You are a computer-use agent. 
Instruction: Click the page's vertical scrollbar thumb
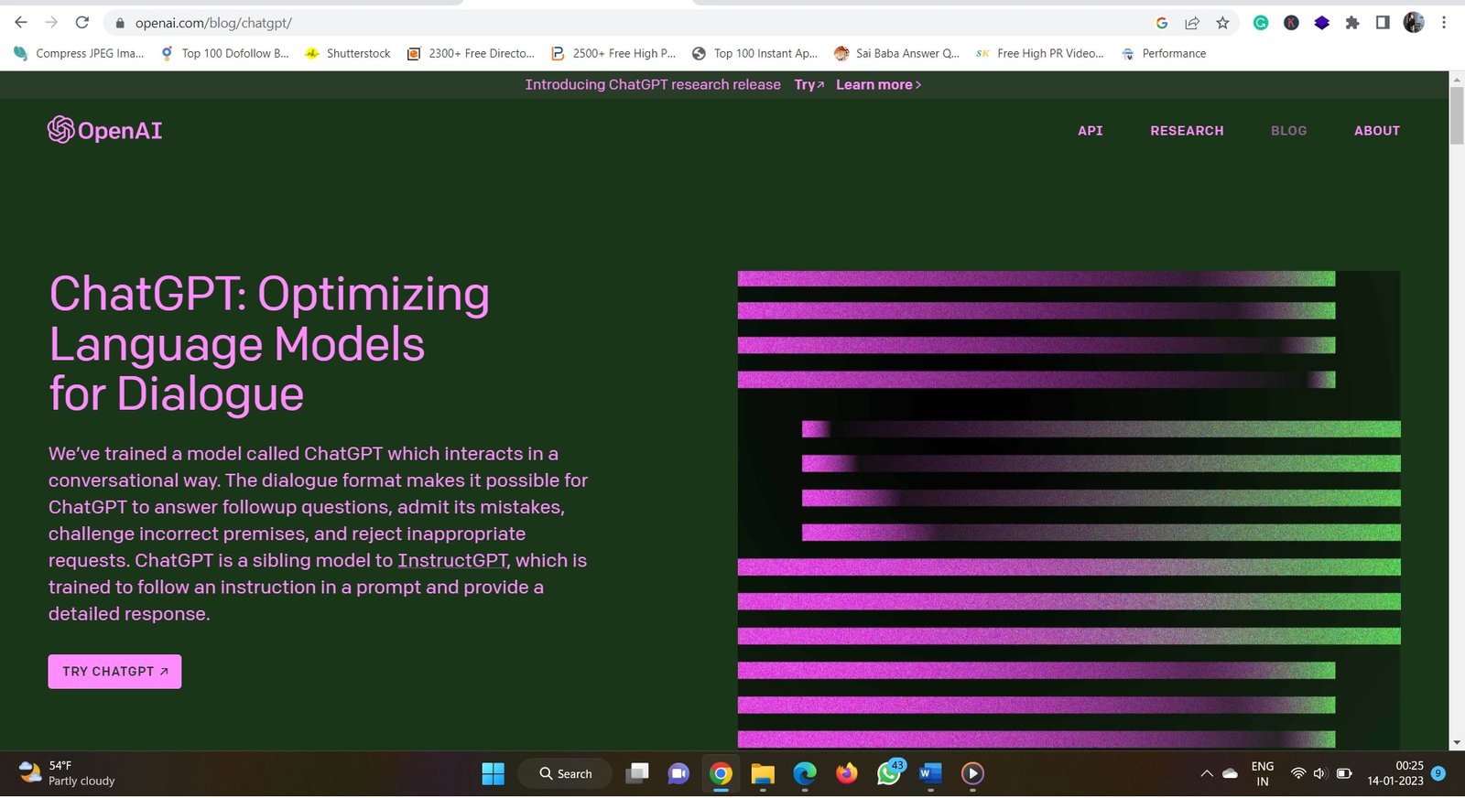1457,116
